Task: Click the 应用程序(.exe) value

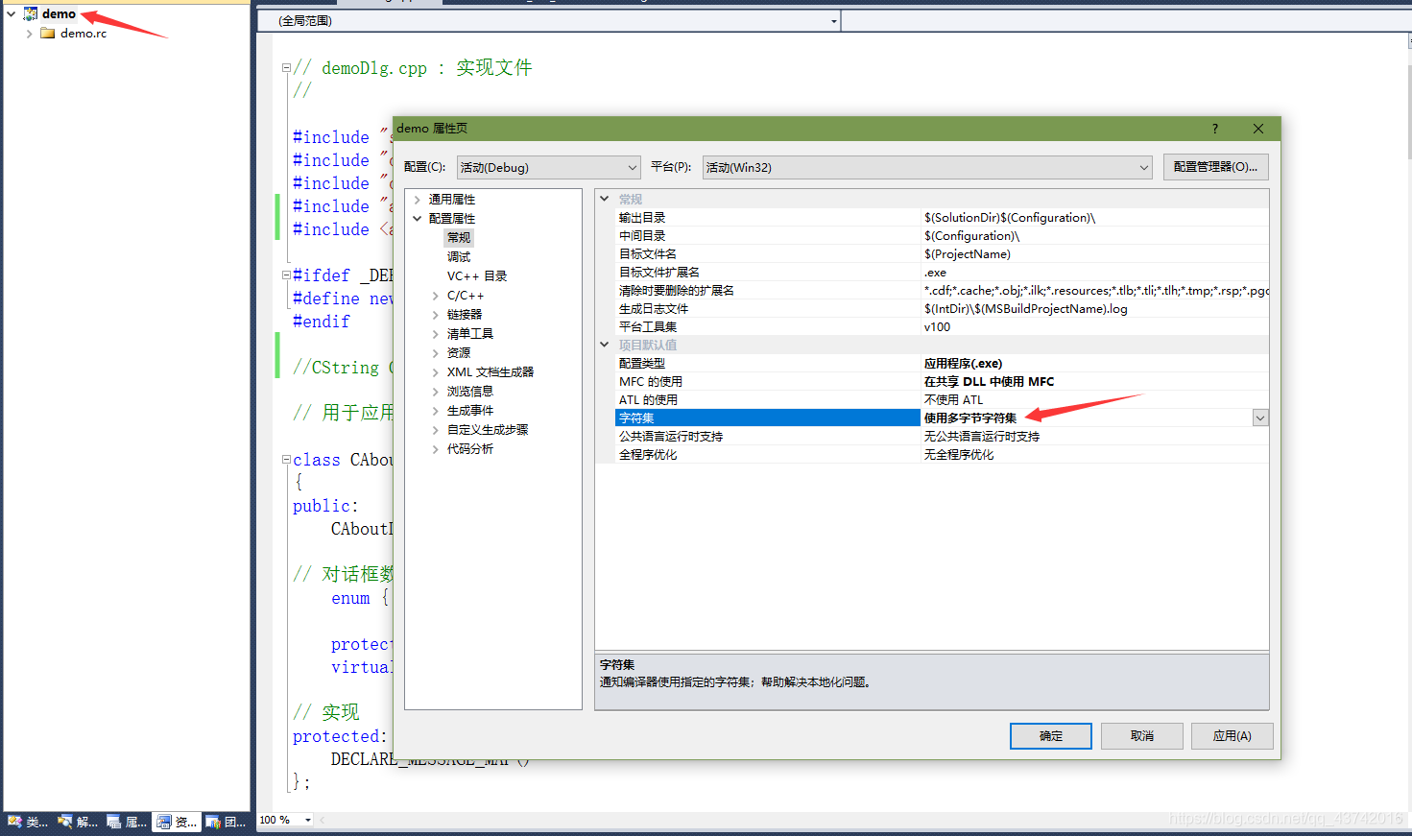Action: coord(963,364)
